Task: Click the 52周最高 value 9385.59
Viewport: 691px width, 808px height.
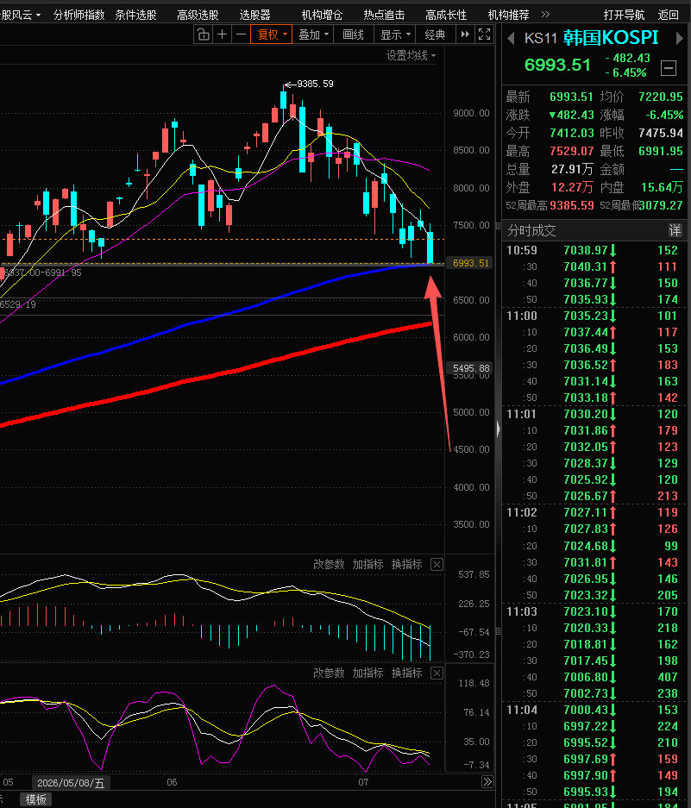Action: pyautogui.click(x=571, y=205)
